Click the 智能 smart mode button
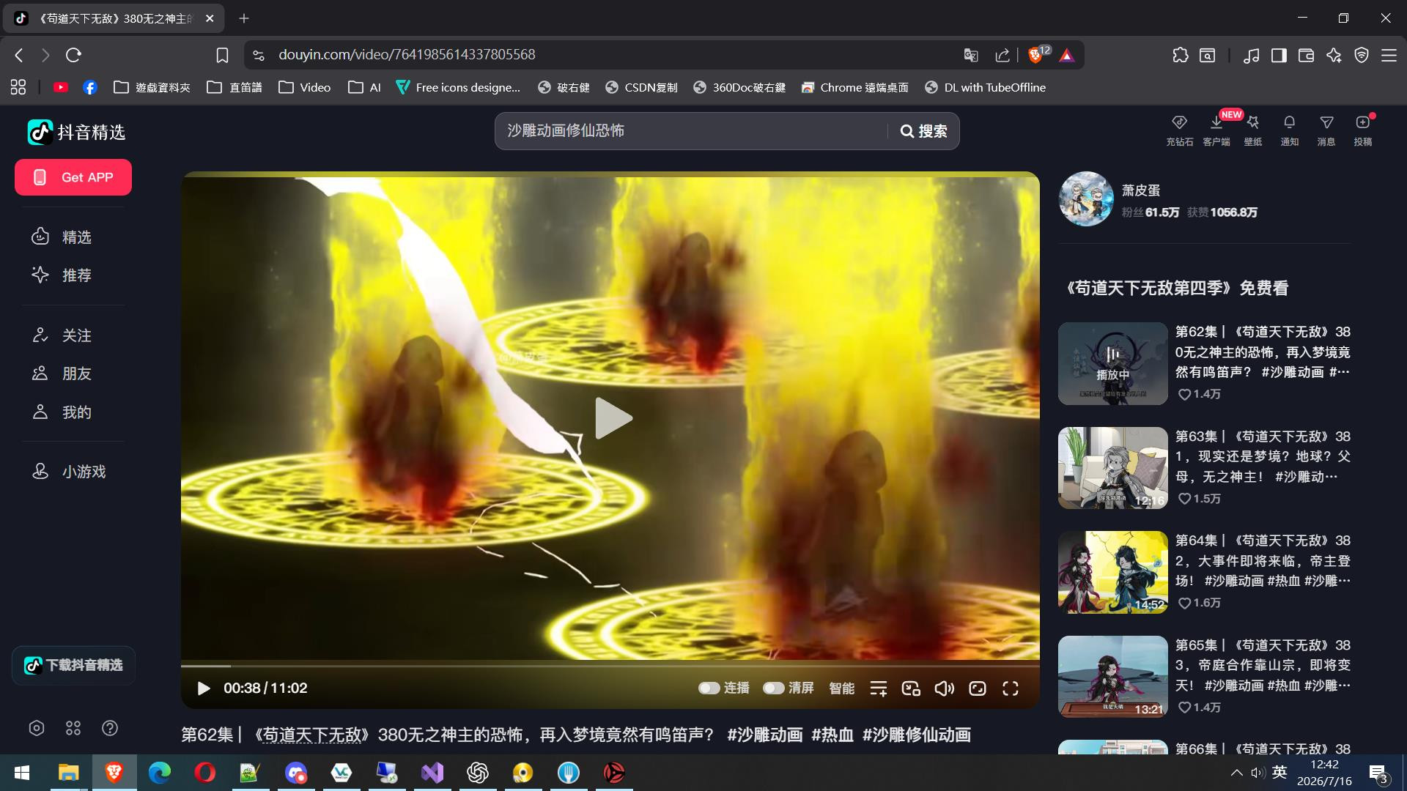This screenshot has width=1407, height=791. click(841, 688)
